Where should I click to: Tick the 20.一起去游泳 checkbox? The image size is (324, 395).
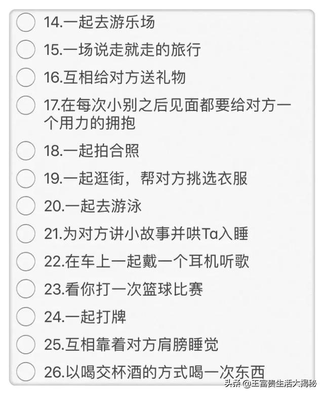pos(25,206)
